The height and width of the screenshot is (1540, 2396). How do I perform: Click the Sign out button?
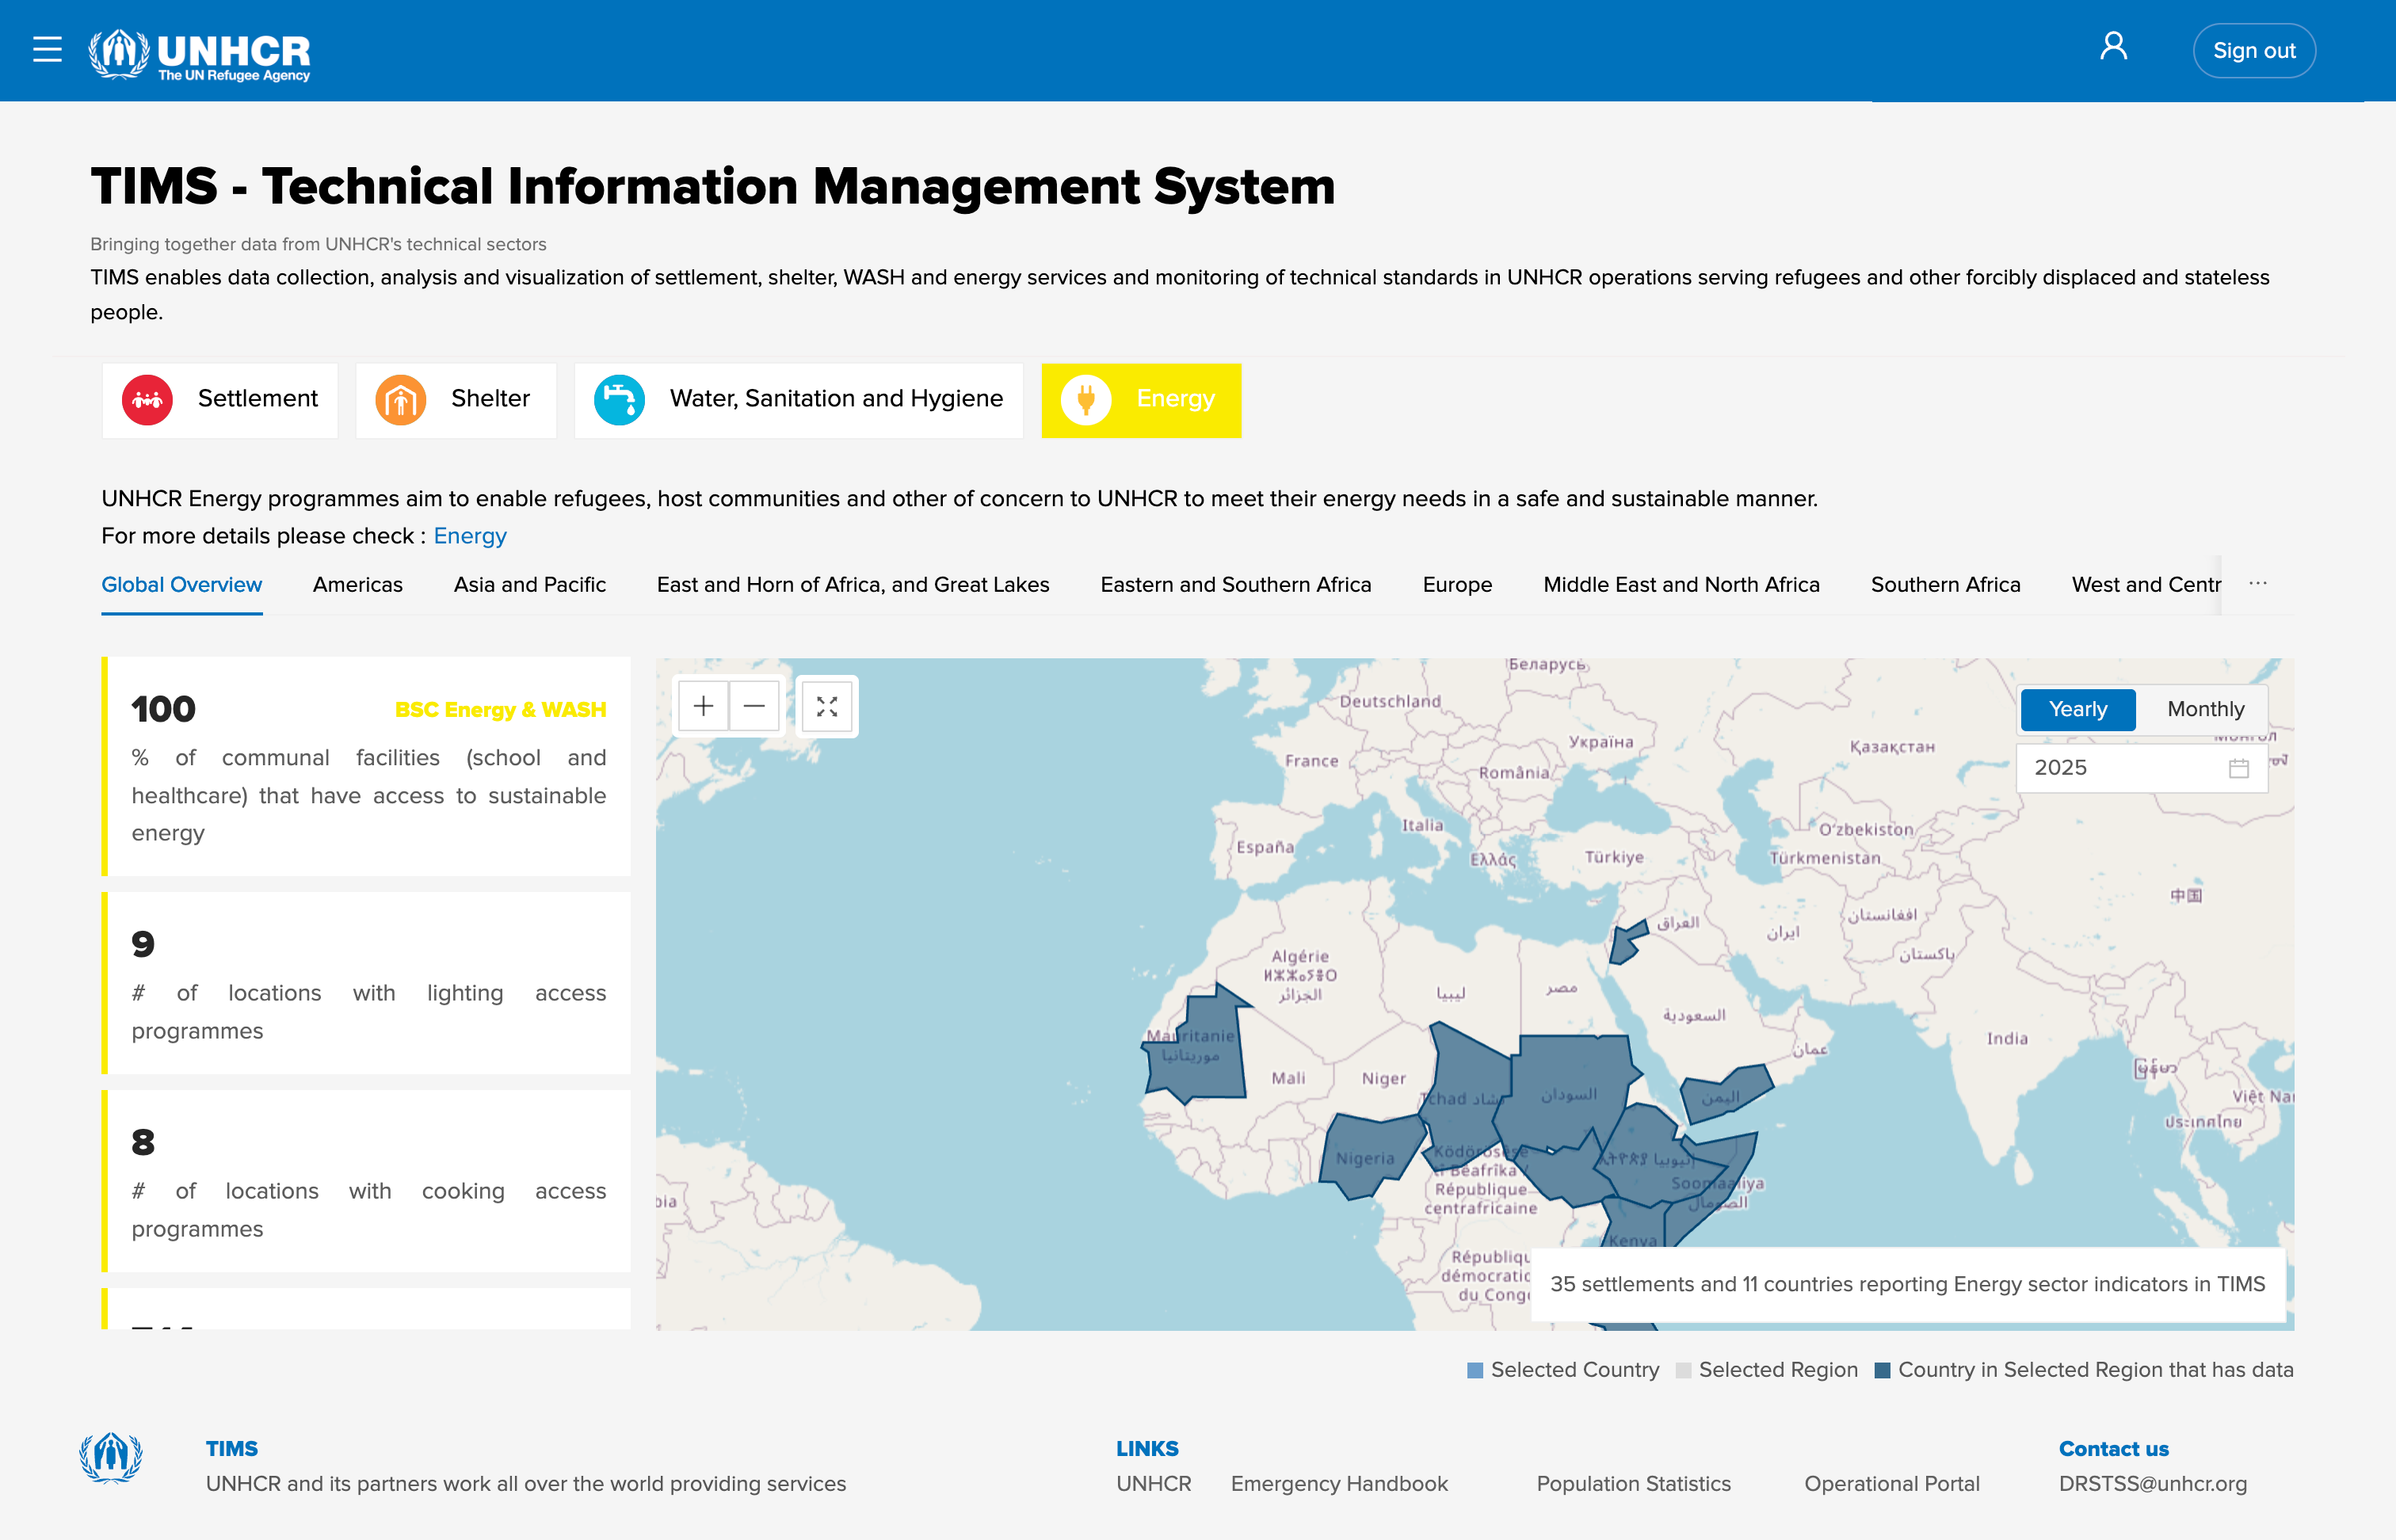click(2254, 51)
